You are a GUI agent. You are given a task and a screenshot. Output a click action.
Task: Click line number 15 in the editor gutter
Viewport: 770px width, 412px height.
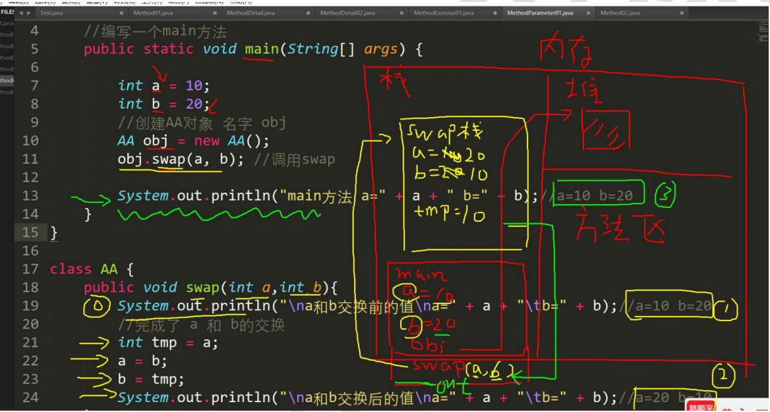tap(30, 232)
